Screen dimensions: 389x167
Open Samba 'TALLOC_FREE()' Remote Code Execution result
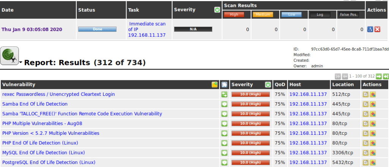(82, 114)
